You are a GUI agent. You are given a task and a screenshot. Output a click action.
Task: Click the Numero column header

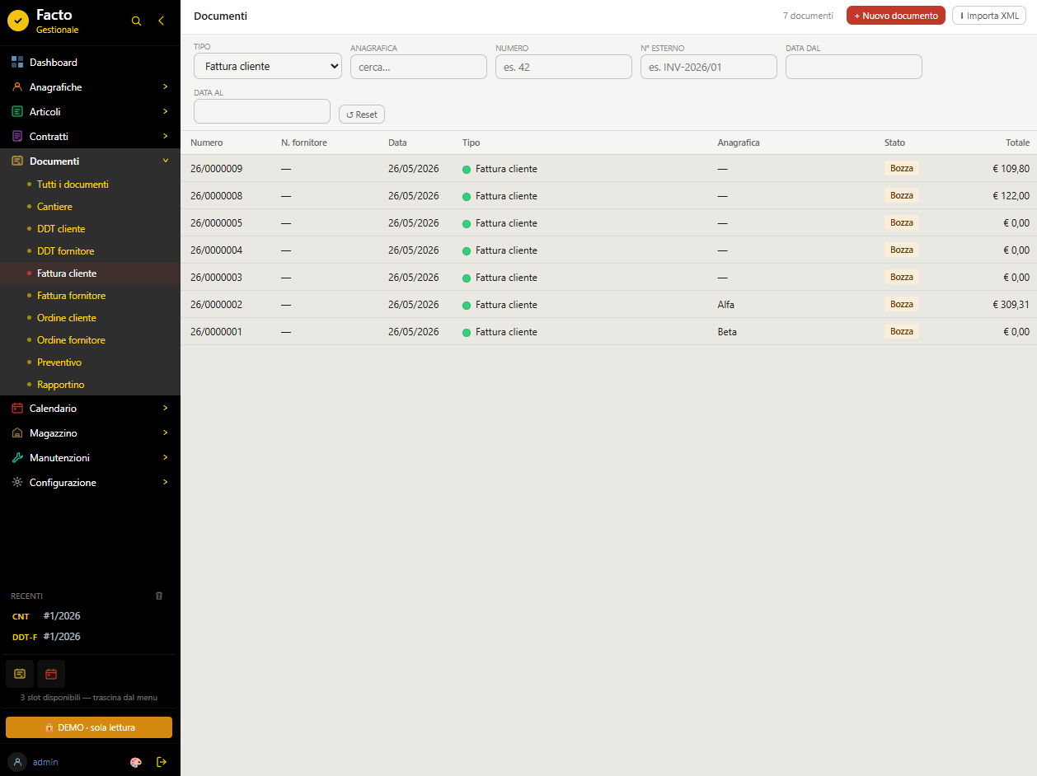[x=207, y=143]
